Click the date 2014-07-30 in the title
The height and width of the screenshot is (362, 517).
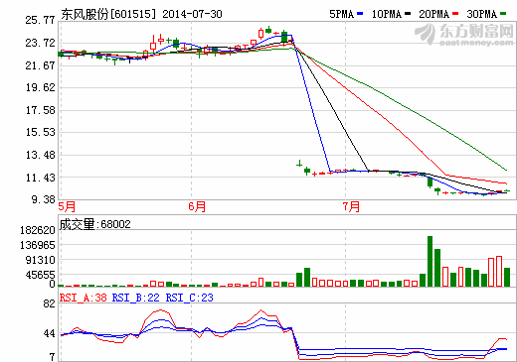click(x=192, y=14)
